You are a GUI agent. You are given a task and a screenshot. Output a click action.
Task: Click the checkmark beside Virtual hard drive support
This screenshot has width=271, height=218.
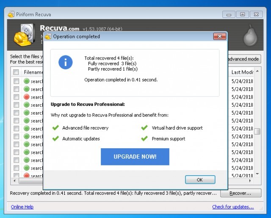coord(144,128)
